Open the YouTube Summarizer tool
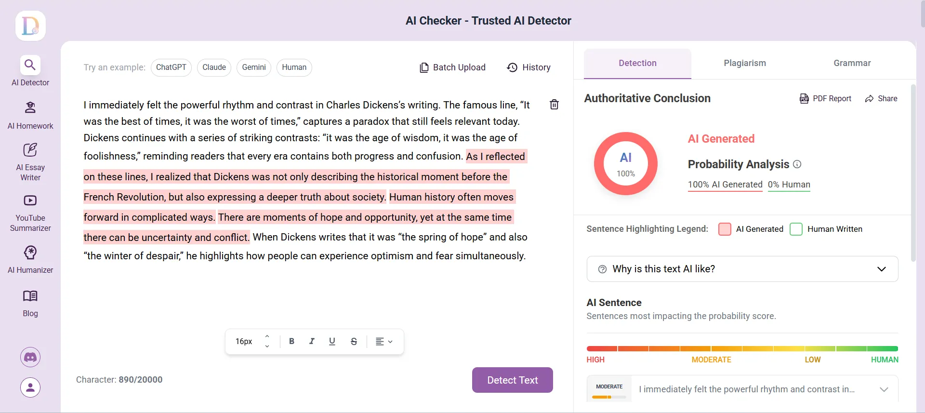 [x=30, y=213]
